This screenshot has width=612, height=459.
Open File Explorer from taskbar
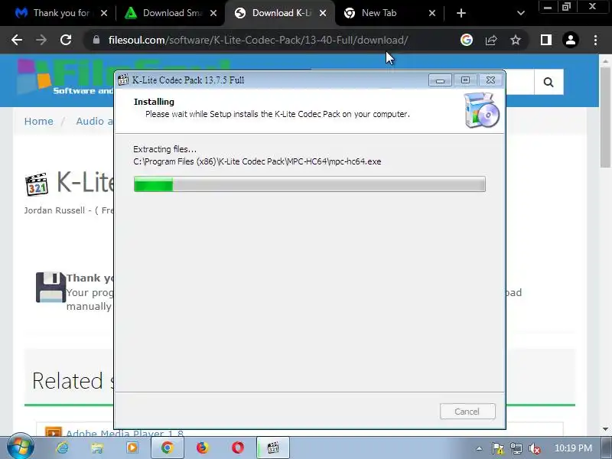(x=97, y=448)
